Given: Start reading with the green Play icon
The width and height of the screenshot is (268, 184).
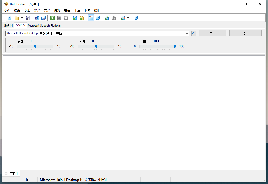Looking at the screenshot, I should 52,18.
